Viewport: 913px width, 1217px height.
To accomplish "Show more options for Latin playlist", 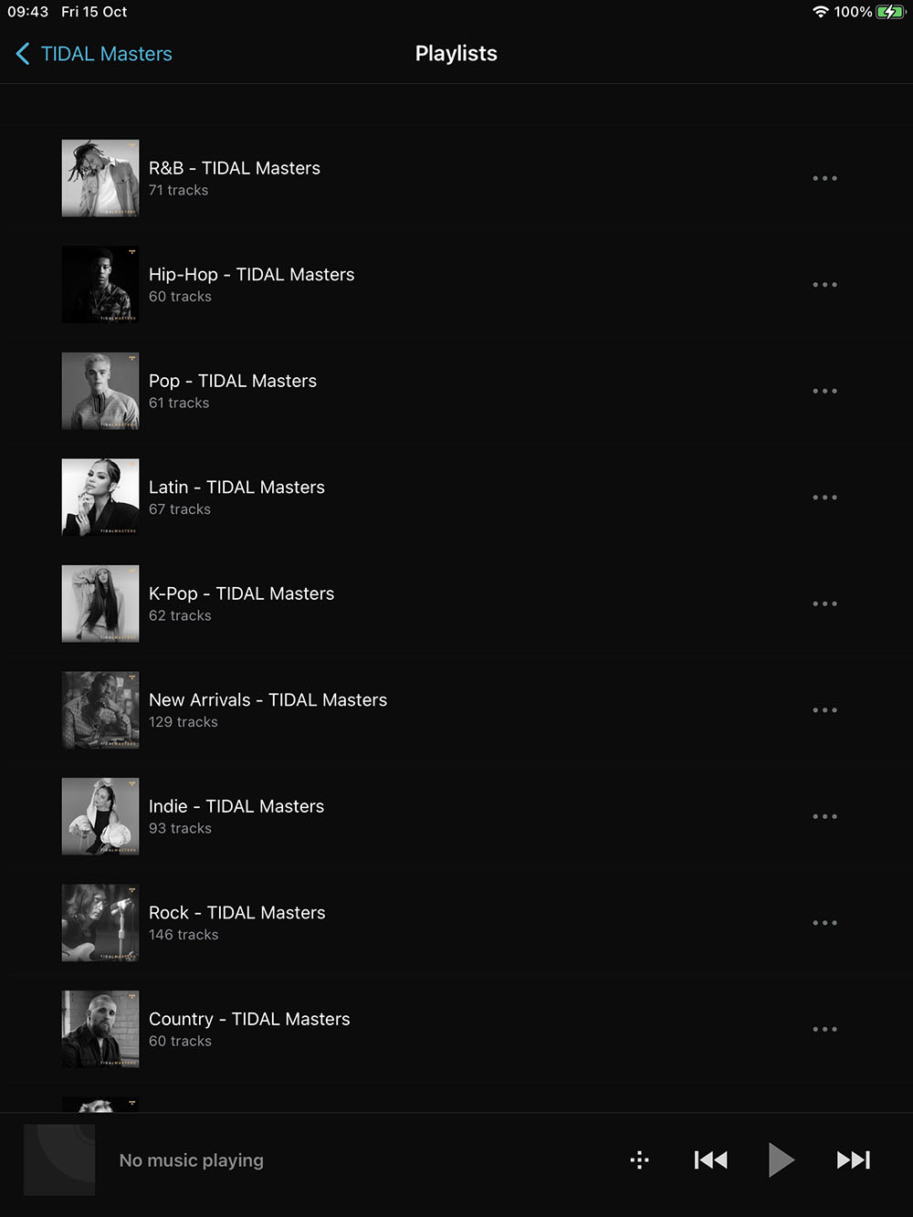I will 824,498.
